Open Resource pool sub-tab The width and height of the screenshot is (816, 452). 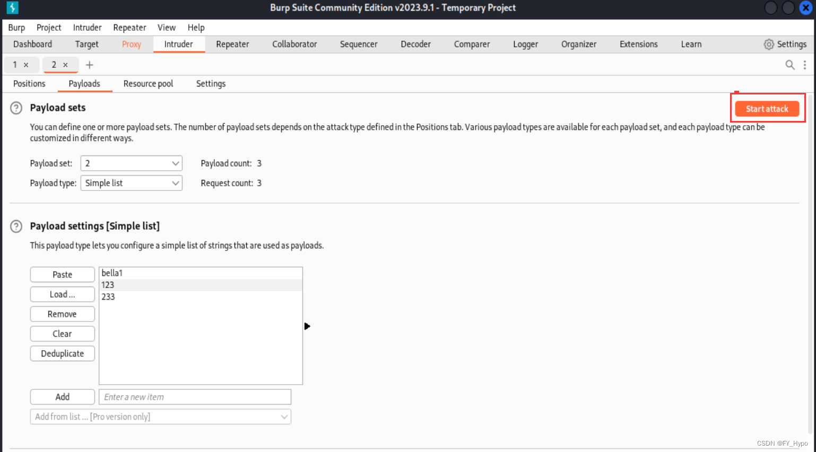click(148, 84)
